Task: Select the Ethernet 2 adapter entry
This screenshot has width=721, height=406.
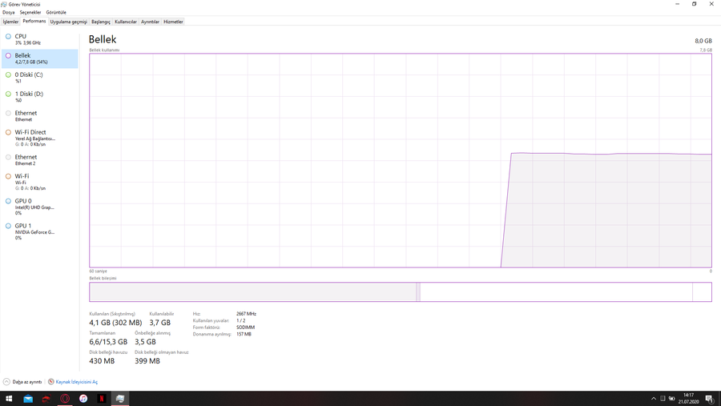Action: [39, 160]
